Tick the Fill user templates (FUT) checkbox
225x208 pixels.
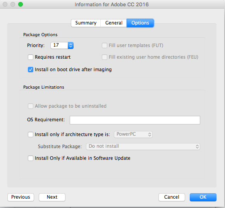[105, 45]
